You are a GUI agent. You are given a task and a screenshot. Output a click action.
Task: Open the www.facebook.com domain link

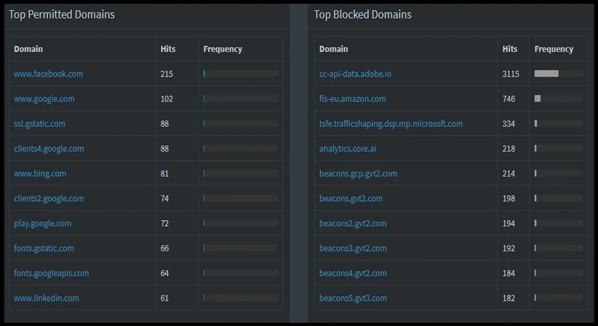[48, 74]
